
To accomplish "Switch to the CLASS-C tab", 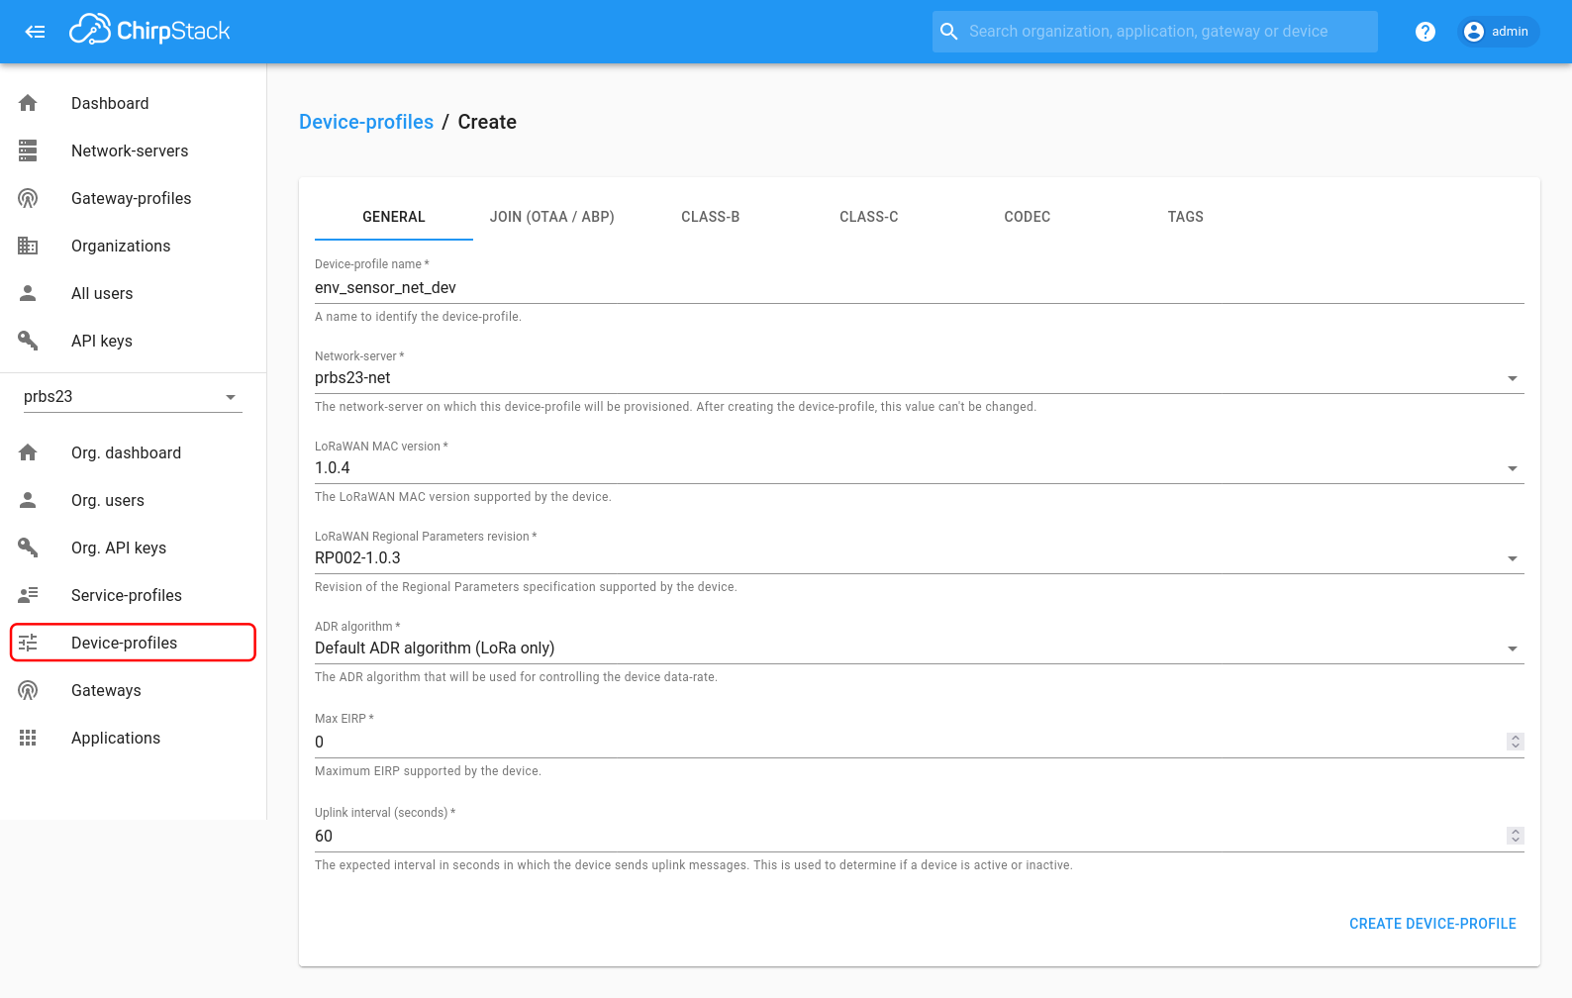I will [x=869, y=217].
